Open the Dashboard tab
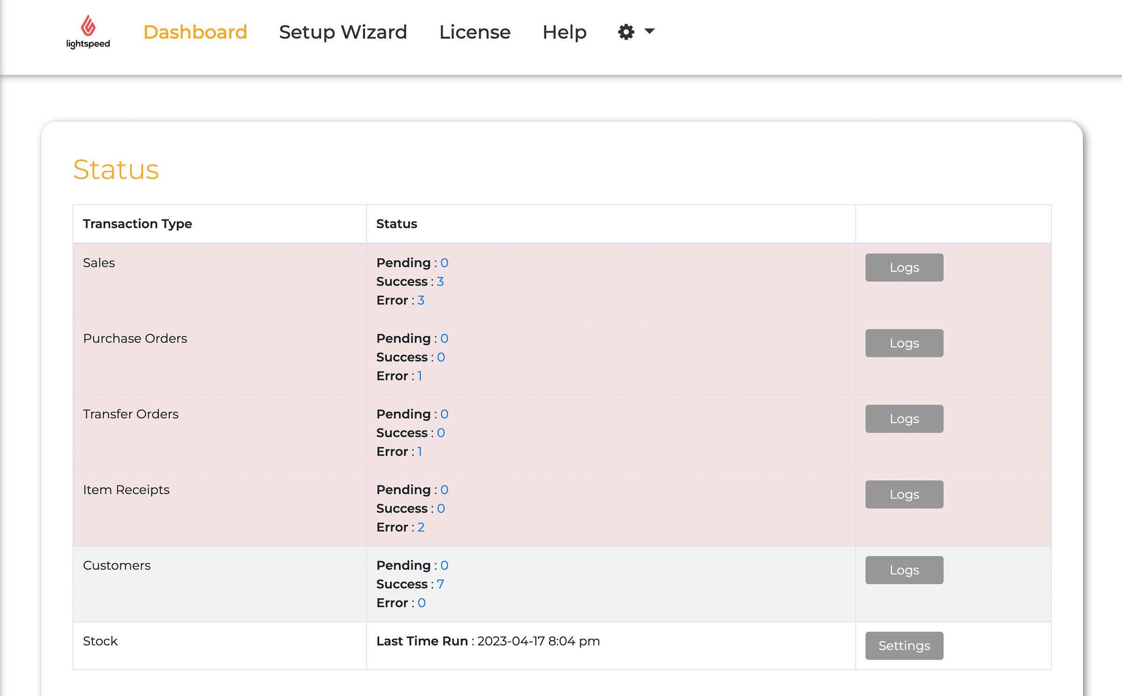 point(195,32)
